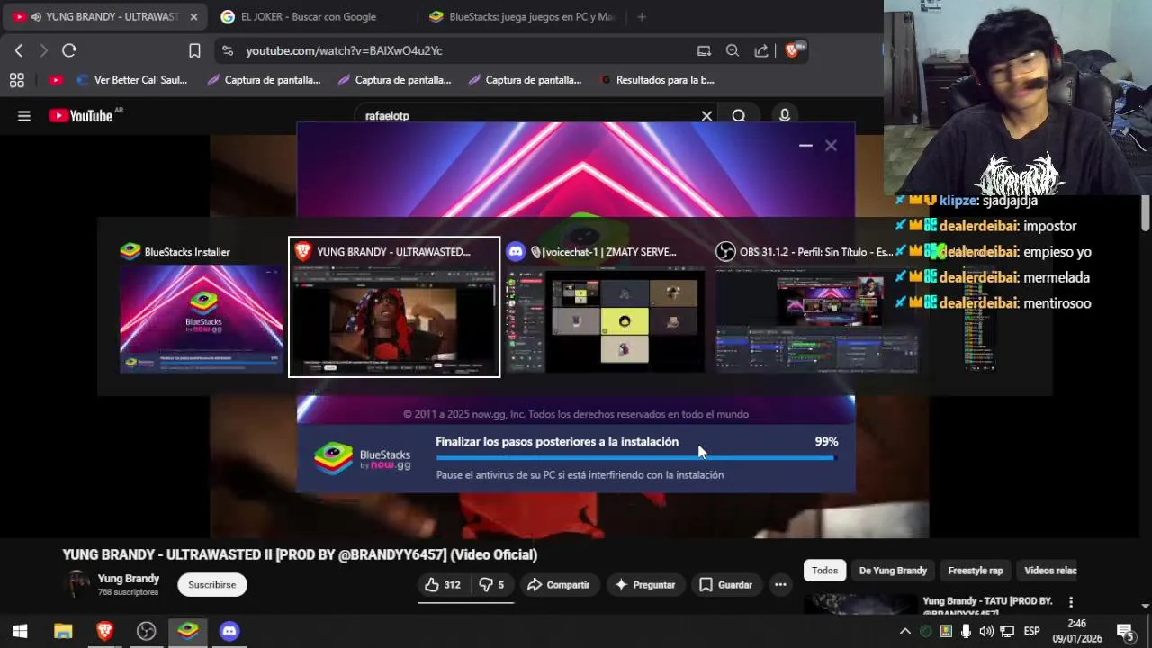Open the system tray volume icon
The height and width of the screenshot is (648, 1152).
986,631
